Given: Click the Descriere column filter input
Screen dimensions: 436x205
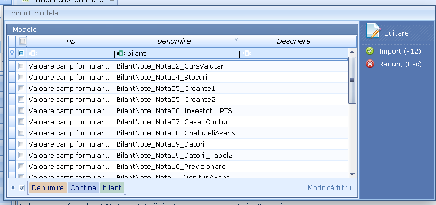Looking at the screenshot, I should pos(294,53).
